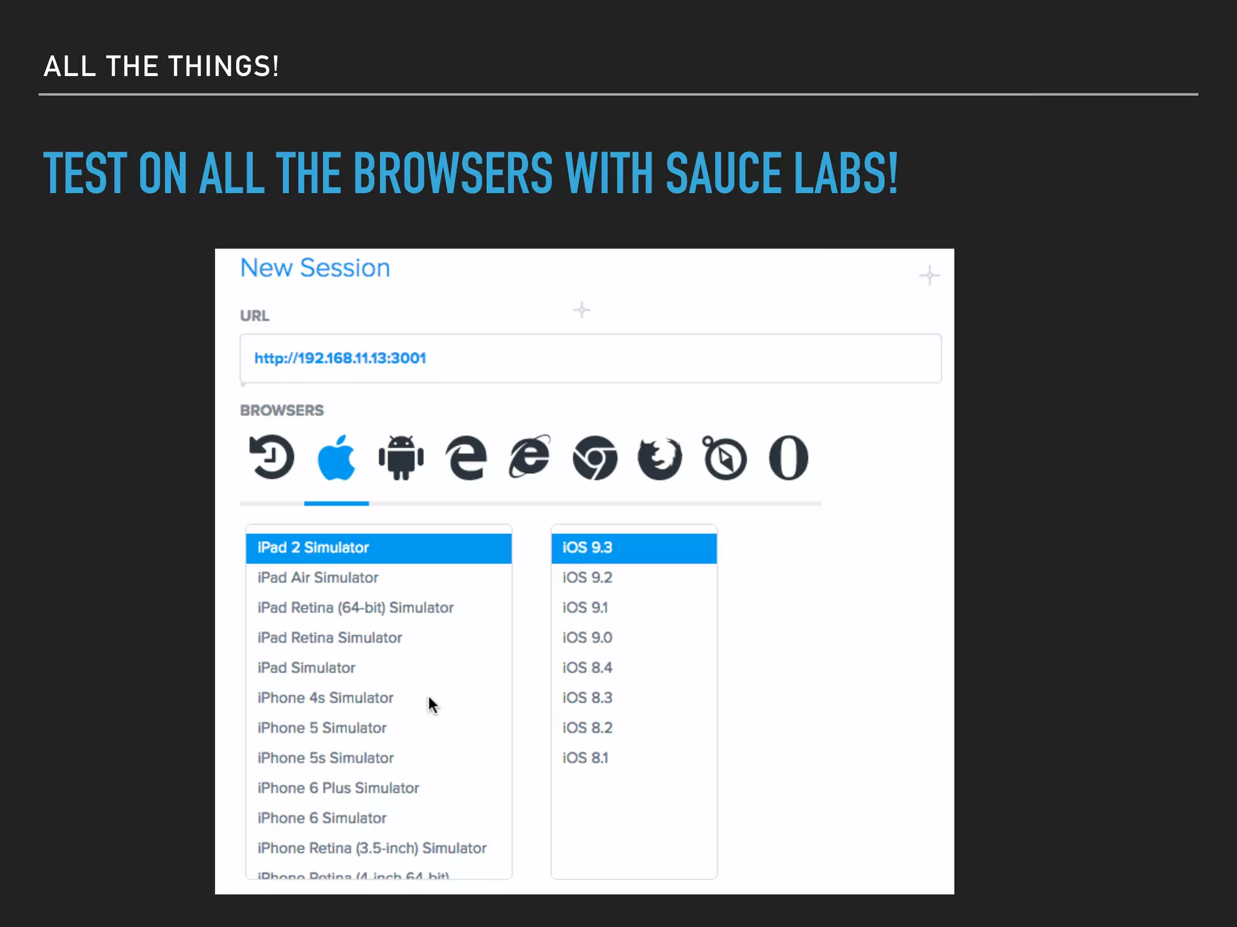
Task: Pick iOS 8.1 version
Action: tap(585, 757)
